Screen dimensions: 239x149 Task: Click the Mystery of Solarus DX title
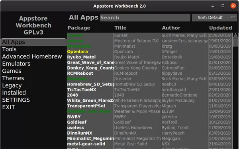[x=136, y=41]
